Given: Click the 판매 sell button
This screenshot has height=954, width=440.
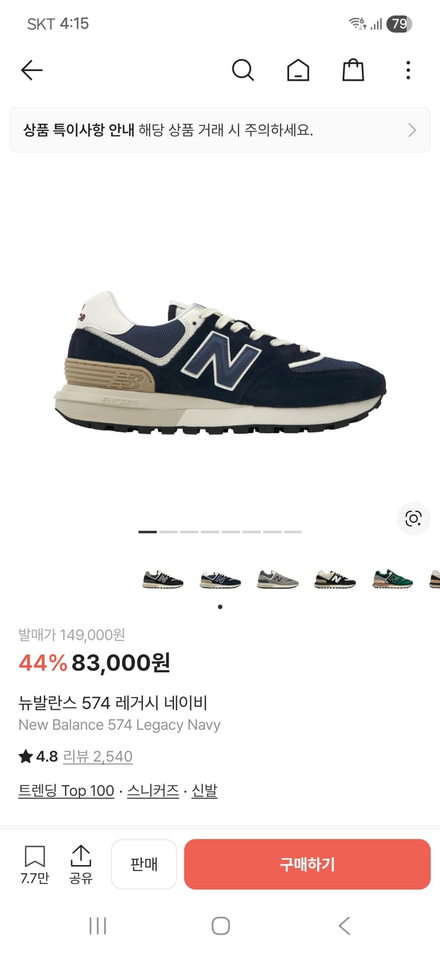Looking at the screenshot, I should pyautogui.click(x=144, y=864).
